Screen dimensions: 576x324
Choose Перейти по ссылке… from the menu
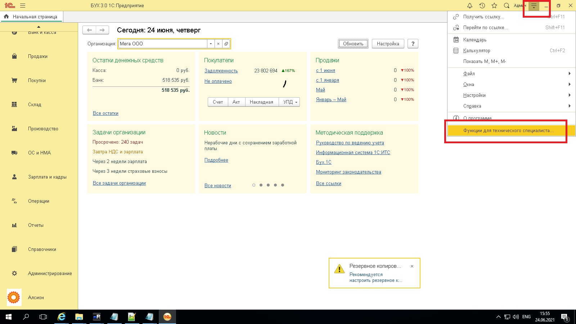click(511, 28)
